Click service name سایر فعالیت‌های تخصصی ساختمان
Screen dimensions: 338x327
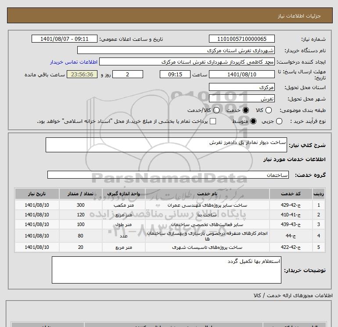click(207, 225)
